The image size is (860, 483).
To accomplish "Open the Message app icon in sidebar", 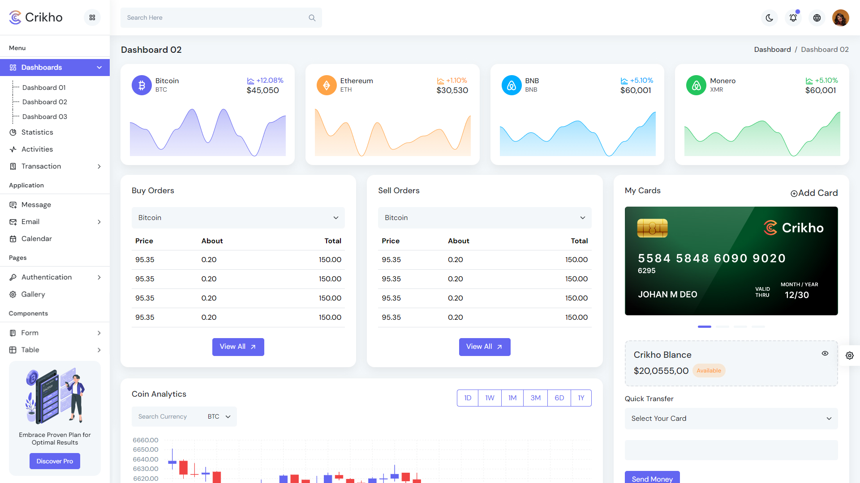I will point(13,205).
